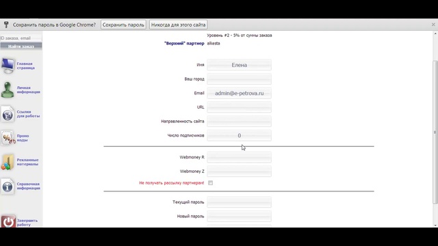Click the Направленность сайта input field
438x246 pixels.
[x=239, y=122]
